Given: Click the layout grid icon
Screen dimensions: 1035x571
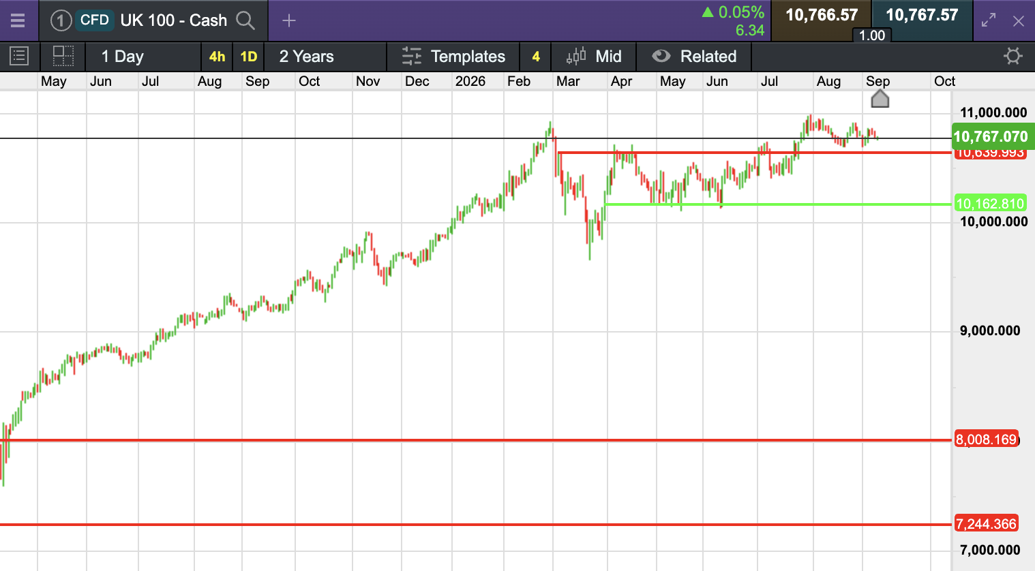Looking at the screenshot, I should [63, 56].
